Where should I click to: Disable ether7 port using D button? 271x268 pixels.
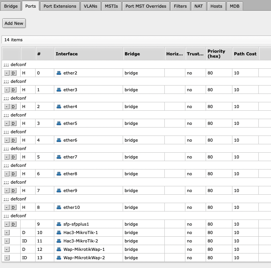coord(13,157)
